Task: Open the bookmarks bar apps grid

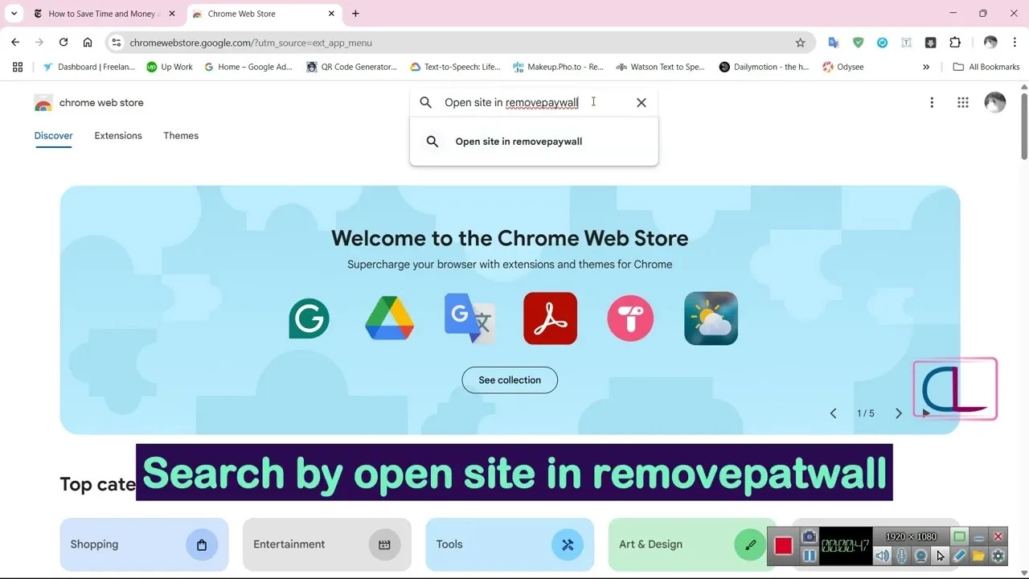Action: tap(18, 67)
